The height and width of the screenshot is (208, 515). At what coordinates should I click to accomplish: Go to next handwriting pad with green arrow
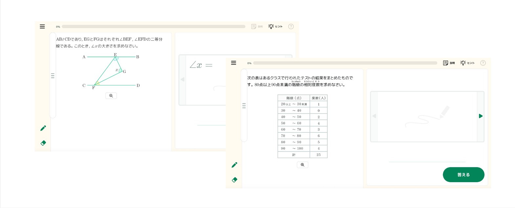pos(481,116)
